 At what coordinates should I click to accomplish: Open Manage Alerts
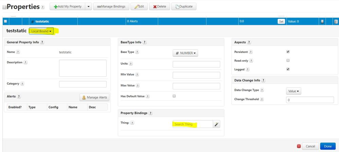(94, 97)
